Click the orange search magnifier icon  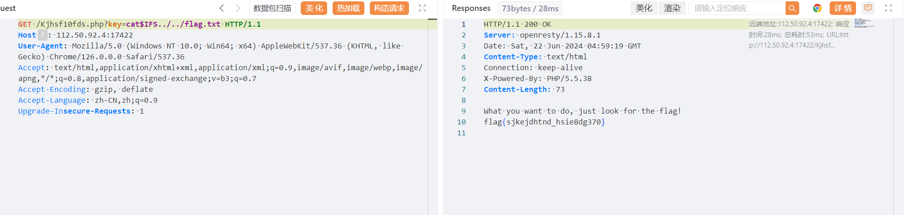[792, 8]
